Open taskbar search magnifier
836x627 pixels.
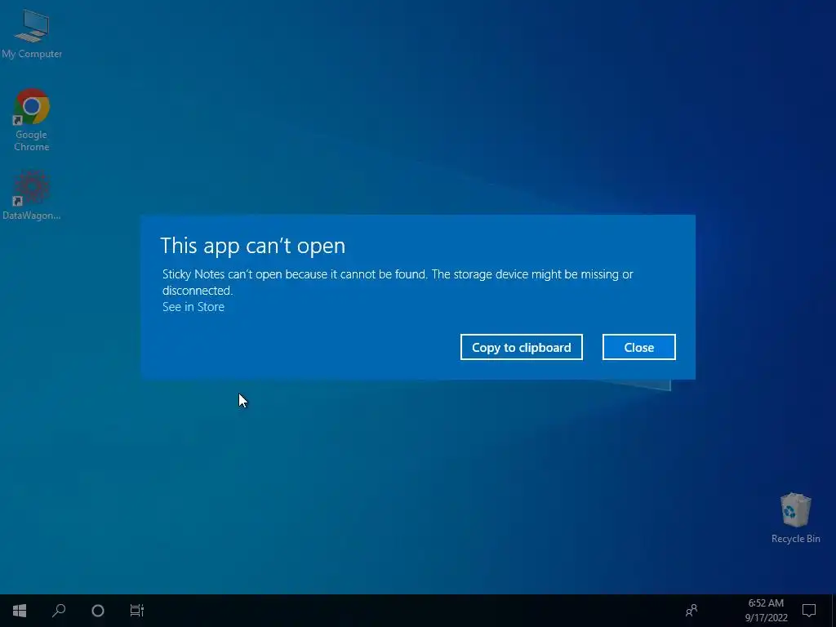coord(59,611)
